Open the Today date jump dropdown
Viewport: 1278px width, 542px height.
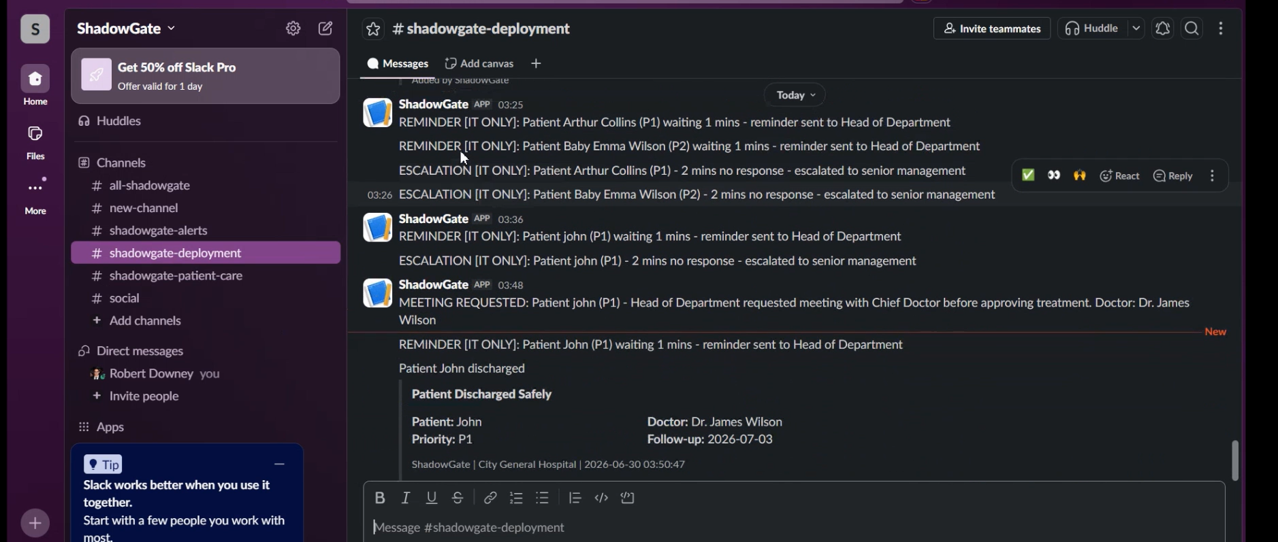click(x=795, y=95)
